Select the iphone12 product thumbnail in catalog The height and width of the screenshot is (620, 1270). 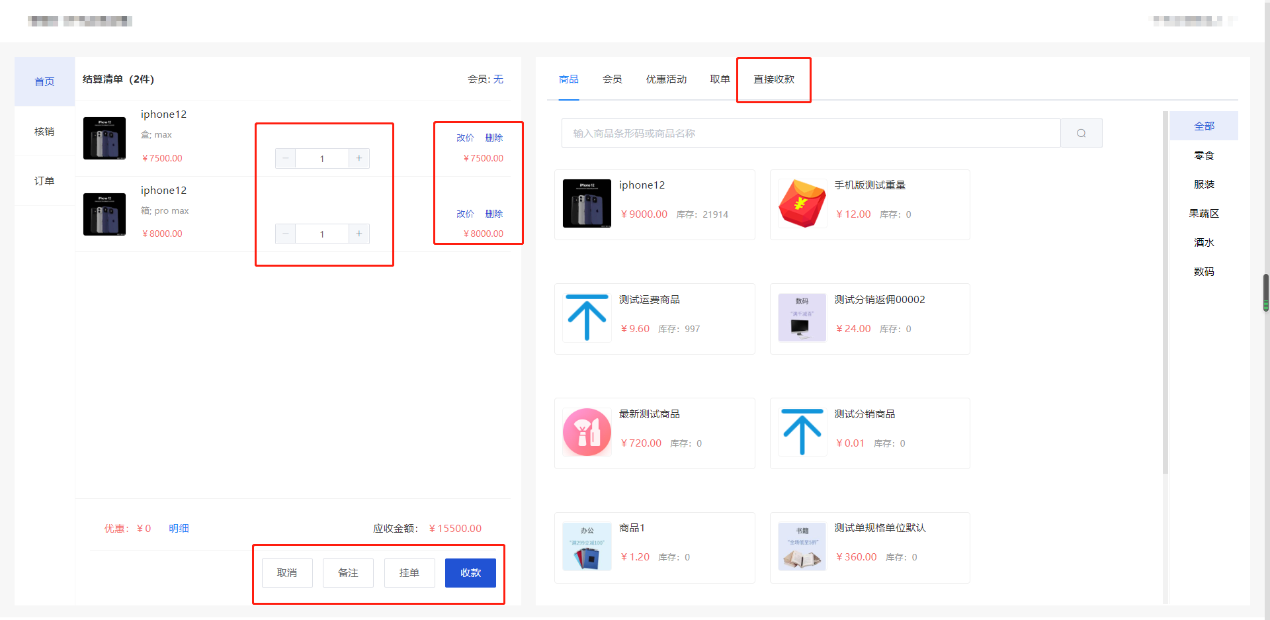point(587,204)
